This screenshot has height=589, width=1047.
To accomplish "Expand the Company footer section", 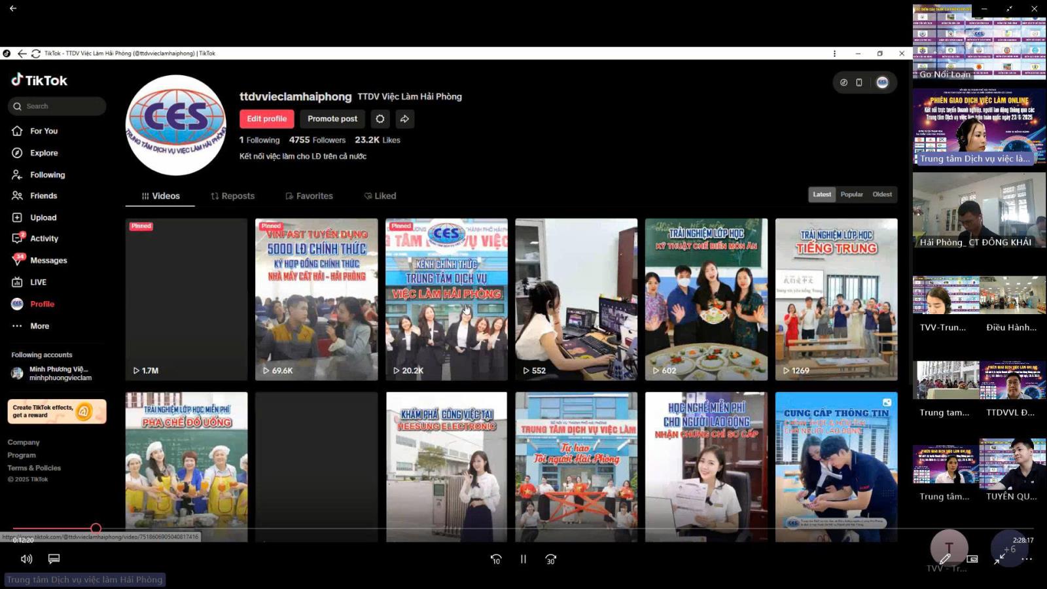I will point(24,442).
